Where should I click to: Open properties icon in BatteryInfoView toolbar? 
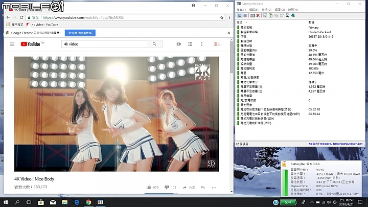pyautogui.click(x=282, y=15)
